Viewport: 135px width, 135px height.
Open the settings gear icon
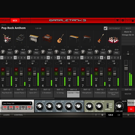(x=123, y=21)
